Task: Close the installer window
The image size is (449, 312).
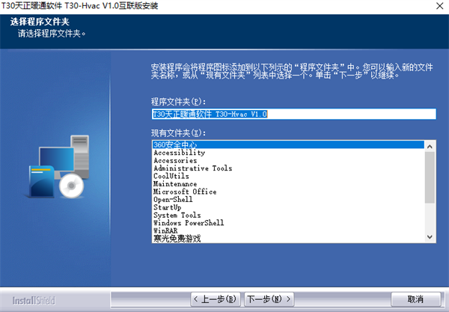Action: (440, 6)
